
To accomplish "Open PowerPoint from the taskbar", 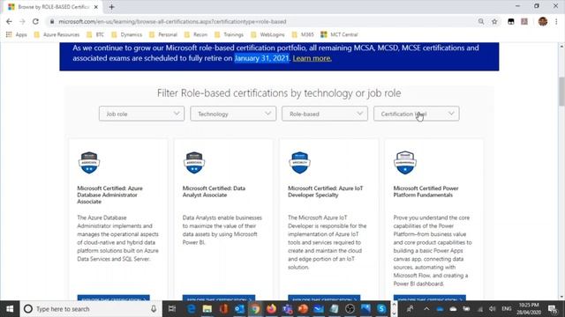I will pyautogui.click(x=303, y=309).
